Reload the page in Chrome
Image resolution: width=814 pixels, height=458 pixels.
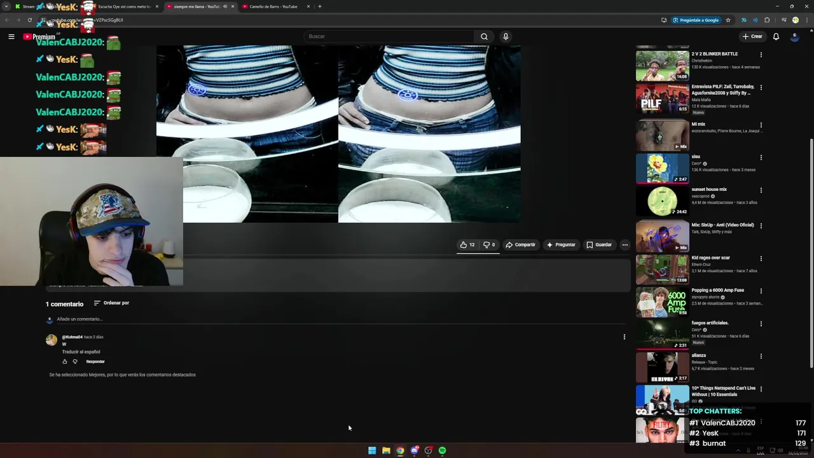[29, 20]
